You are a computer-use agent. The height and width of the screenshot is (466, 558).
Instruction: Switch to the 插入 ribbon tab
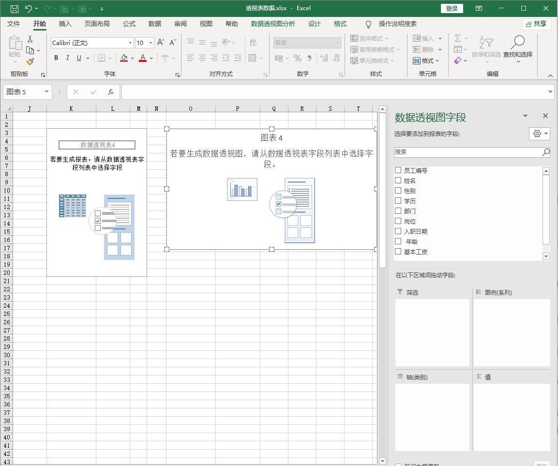65,24
